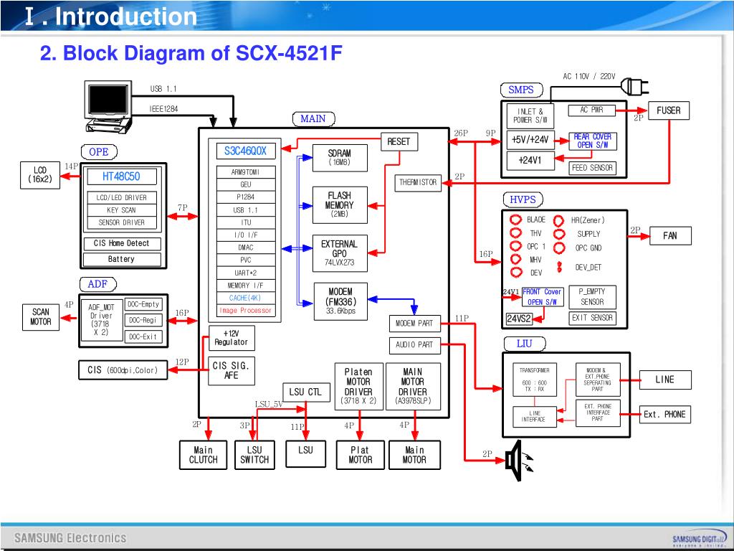Click the CACHE(4K) row
Image resolution: width=734 pixels, height=551 pixels.
pos(246,298)
